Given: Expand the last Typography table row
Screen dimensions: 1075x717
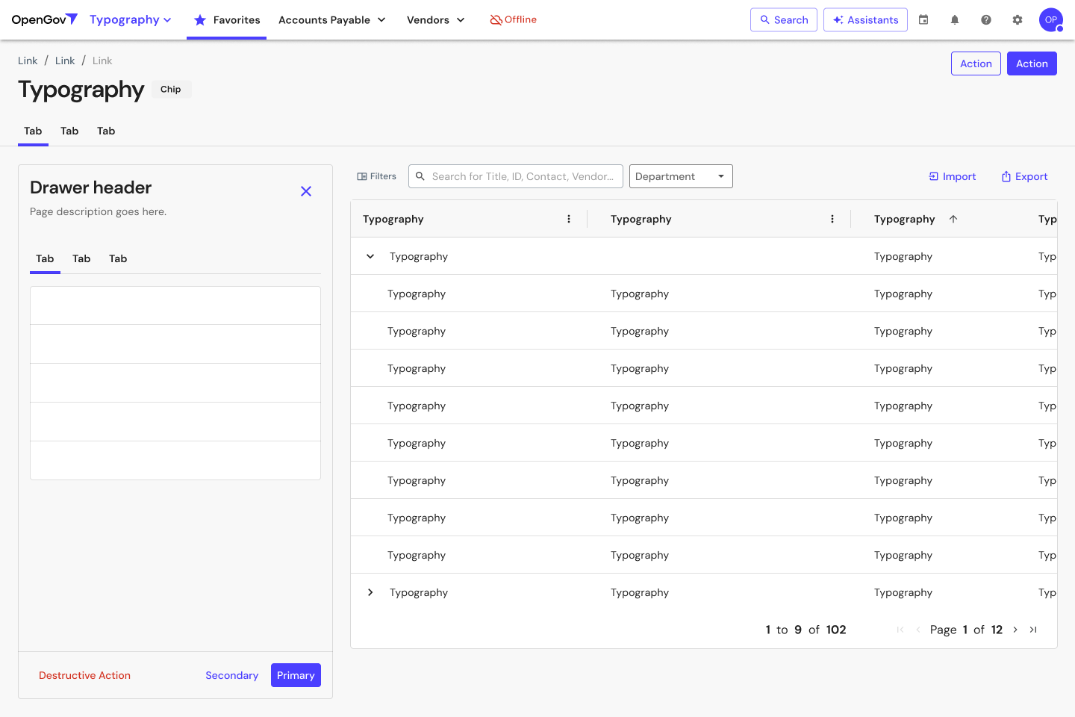Looking at the screenshot, I should (x=370, y=592).
